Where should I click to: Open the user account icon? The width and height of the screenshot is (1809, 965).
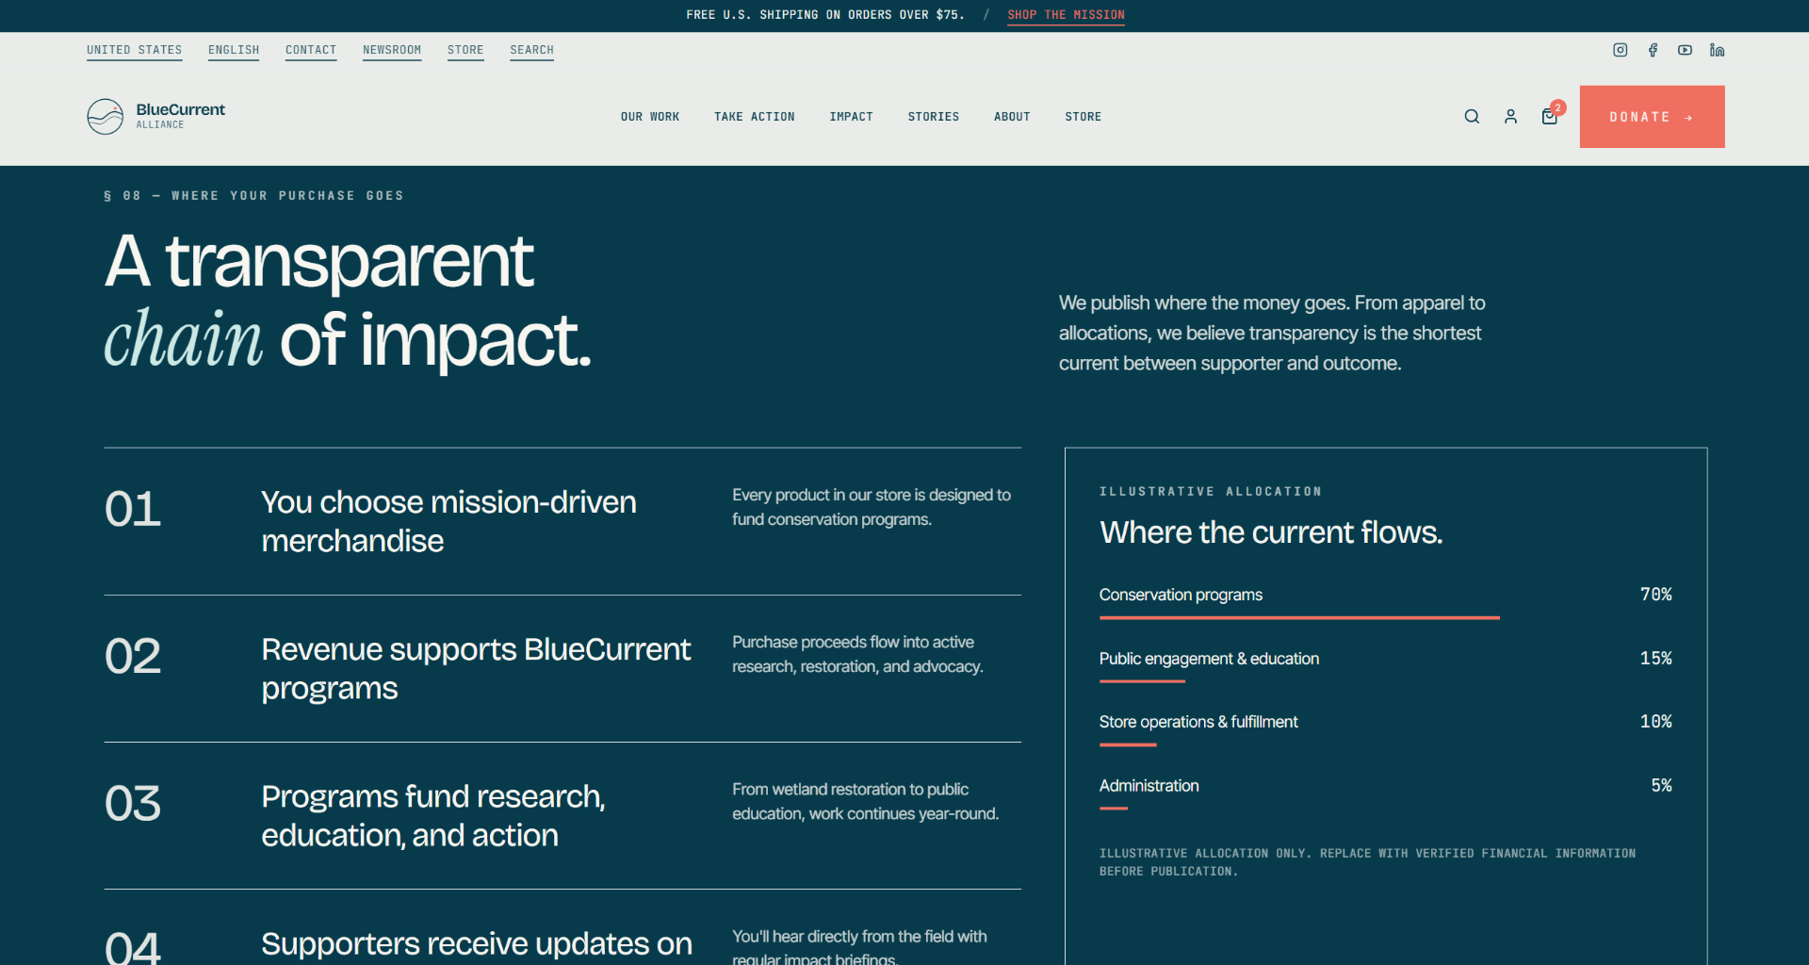coord(1510,117)
